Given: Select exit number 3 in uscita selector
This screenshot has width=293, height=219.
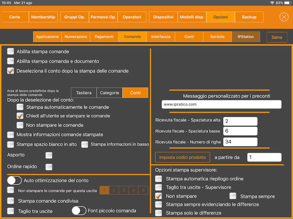Looking at the screenshot, I should pyautogui.click(x=124, y=190).
